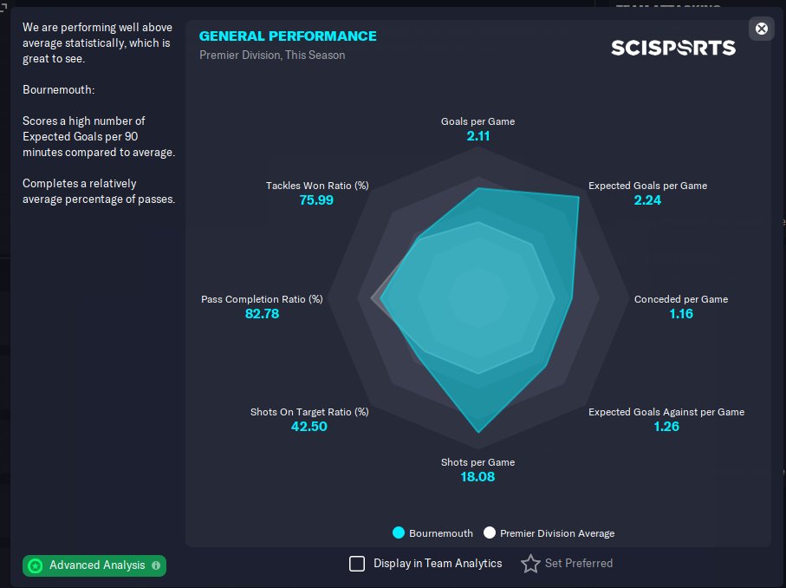Select Expected Goals per Game value 2.24

(x=647, y=200)
